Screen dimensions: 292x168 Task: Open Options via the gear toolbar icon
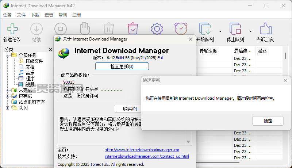[x=157, y=29]
